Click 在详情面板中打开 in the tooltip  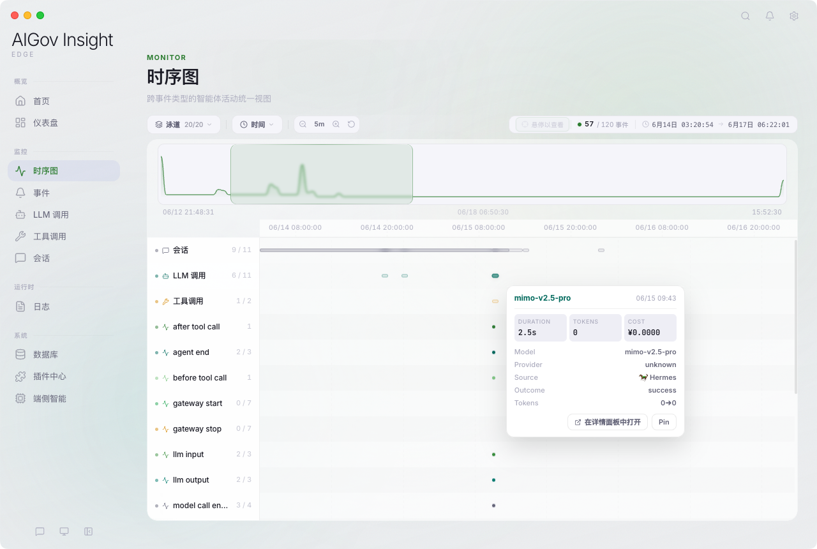point(608,422)
